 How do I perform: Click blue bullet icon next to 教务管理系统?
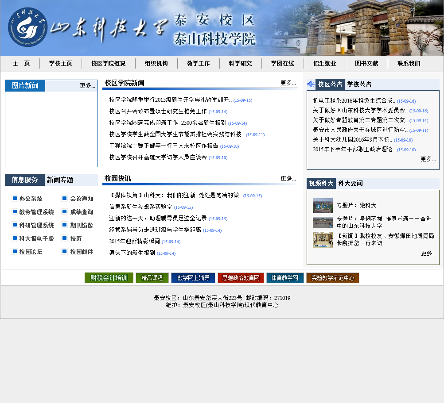[x=15, y=211]
